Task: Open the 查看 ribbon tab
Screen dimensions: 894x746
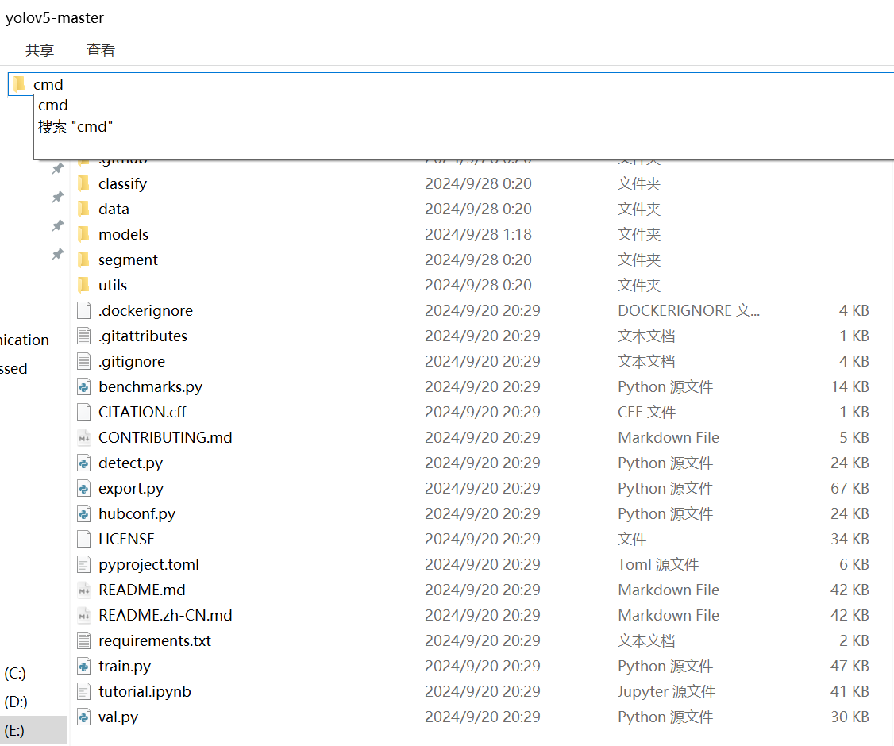Action: 100,50
